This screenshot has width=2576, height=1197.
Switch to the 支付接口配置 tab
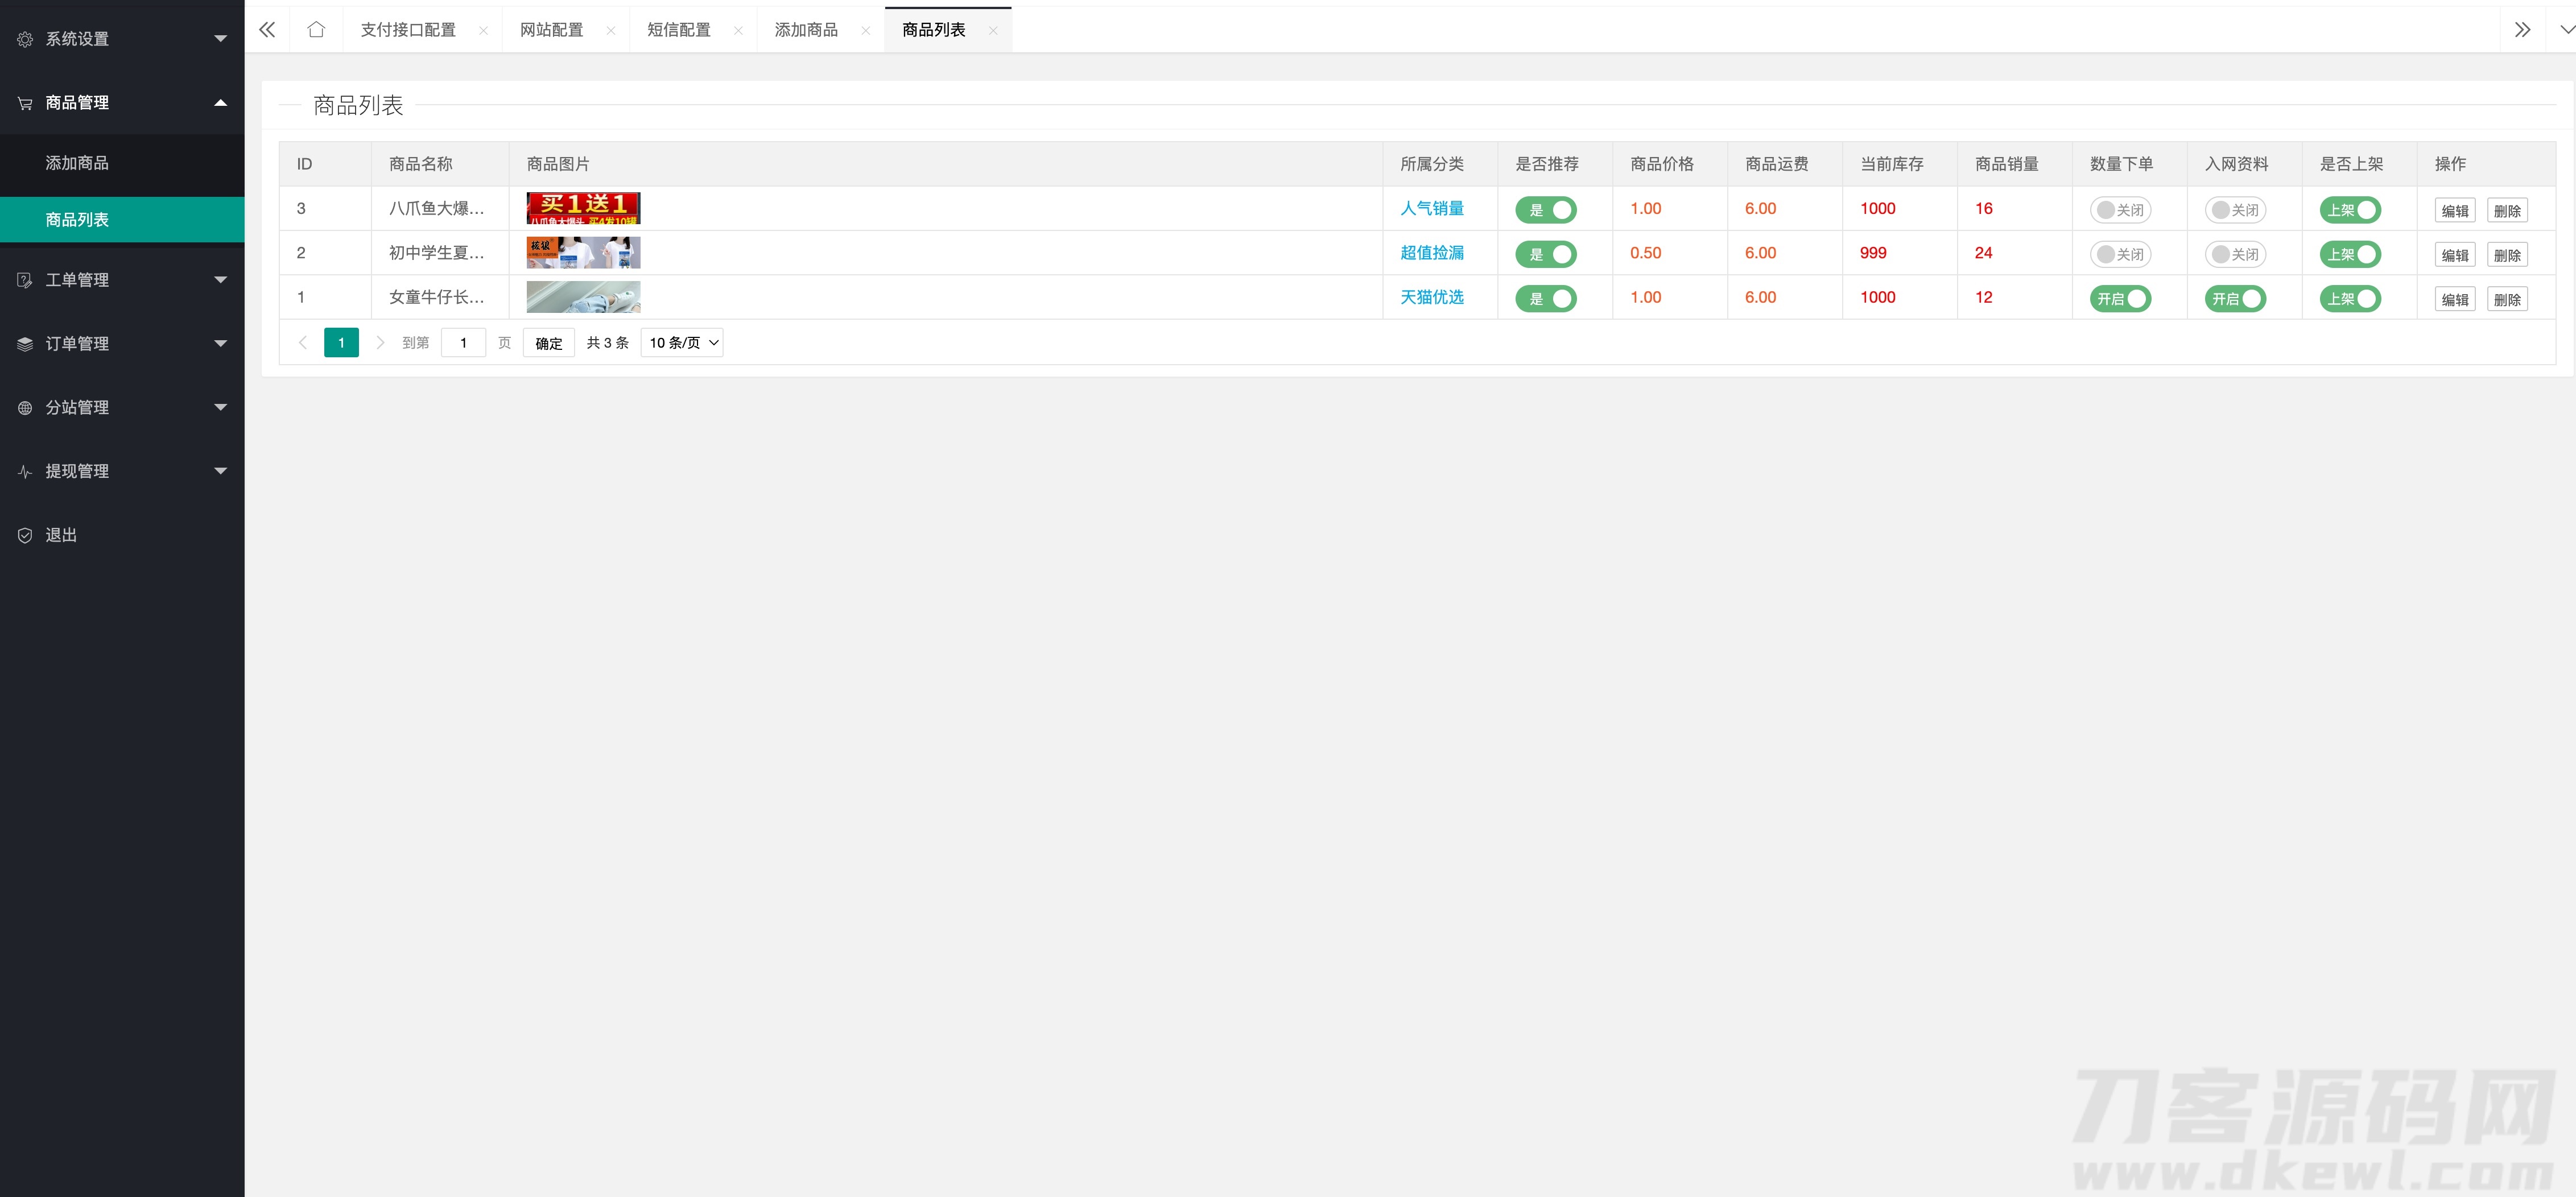(408, 30)
